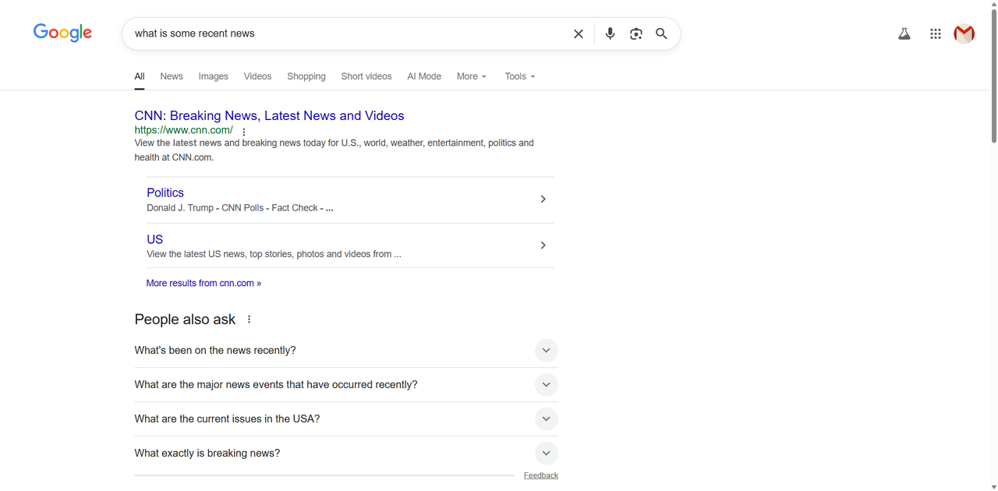Click the scrollbar down arrow
Viewport: 998px width, 491px height.
tap(993, 486)
